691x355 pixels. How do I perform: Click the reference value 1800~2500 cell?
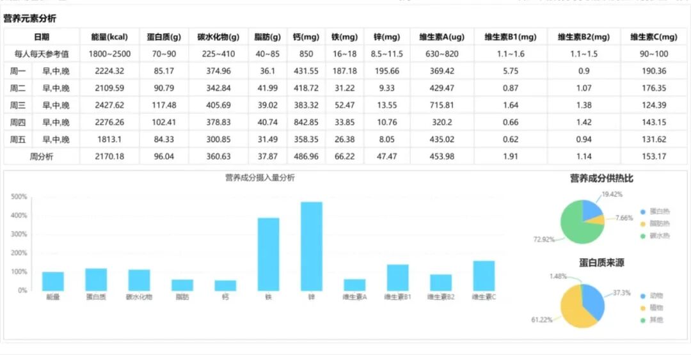tap(110, 54)
